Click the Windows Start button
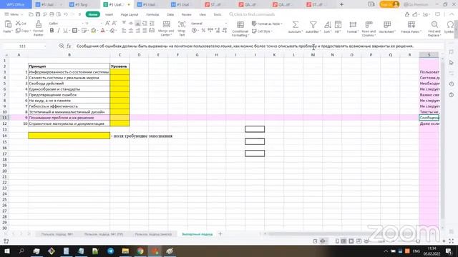The width and height of the screenshot is (458, 257). pyautogui.click(x=6, y=251)
